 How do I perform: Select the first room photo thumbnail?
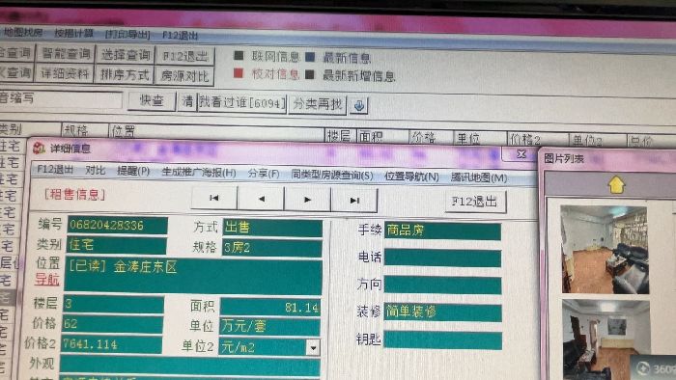(x=605, y=250)
